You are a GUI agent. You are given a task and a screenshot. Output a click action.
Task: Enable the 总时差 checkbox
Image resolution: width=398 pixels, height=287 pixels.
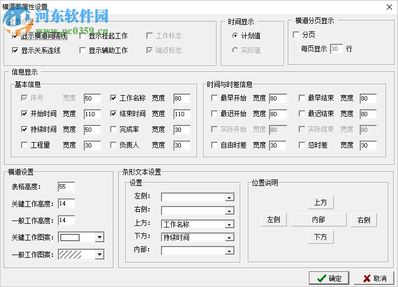[302, 145]
